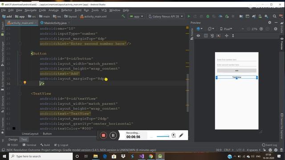Change the 4 spaces indent setting

coord(253,150)
